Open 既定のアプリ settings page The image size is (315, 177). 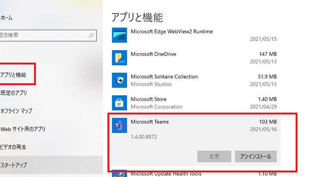tap(13, 93)
